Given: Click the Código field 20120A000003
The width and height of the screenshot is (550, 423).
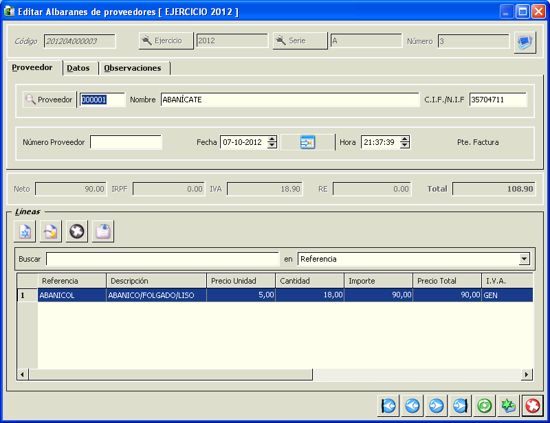Looking at the screenshot, I should (x=80, y=41).
